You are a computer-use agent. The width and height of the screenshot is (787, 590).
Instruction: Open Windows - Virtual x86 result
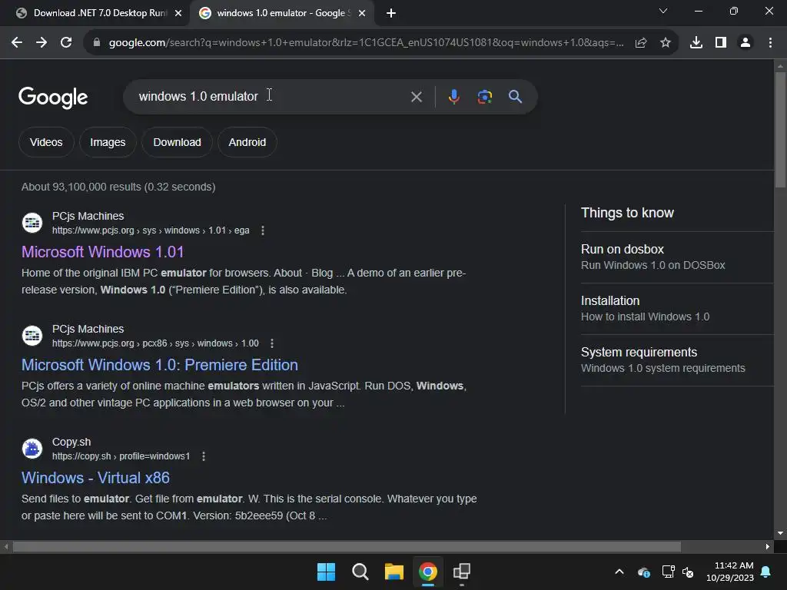tap(95, 478)
